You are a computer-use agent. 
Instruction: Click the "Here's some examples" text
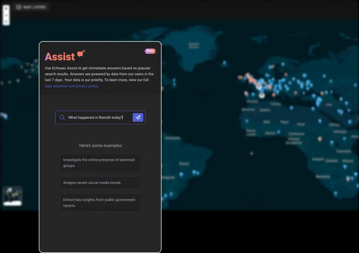click(100, 145)
